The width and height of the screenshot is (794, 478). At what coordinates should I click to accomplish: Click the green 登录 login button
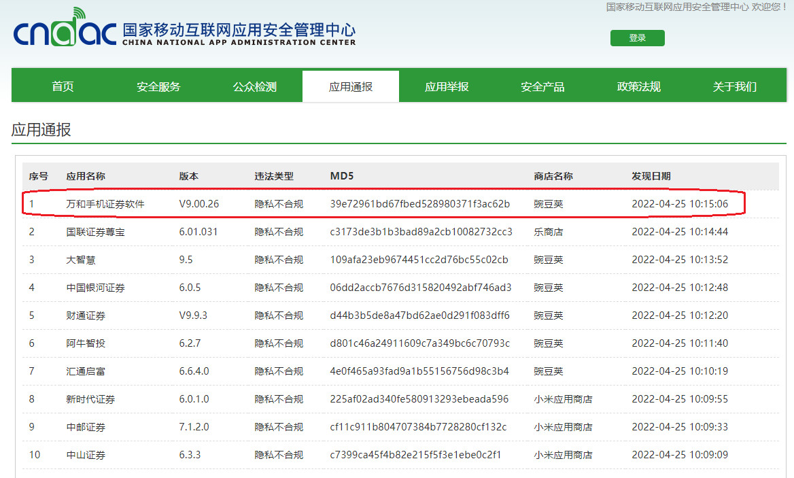[637, 38]
